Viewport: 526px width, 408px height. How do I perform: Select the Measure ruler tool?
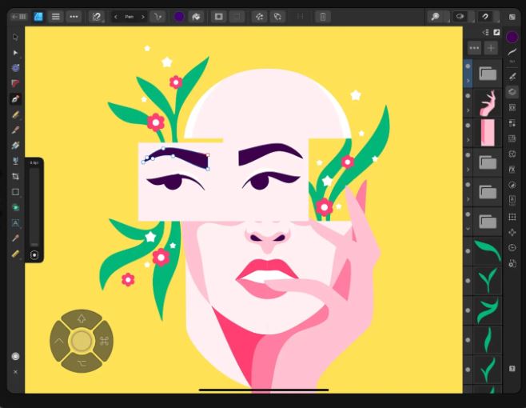[x=15, y=254]
